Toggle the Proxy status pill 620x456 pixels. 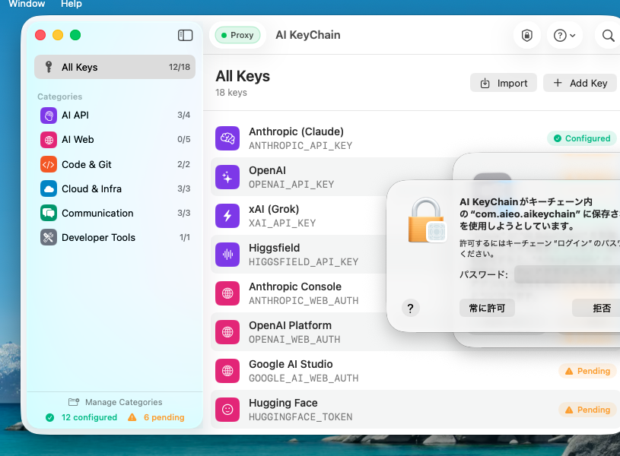237,35
